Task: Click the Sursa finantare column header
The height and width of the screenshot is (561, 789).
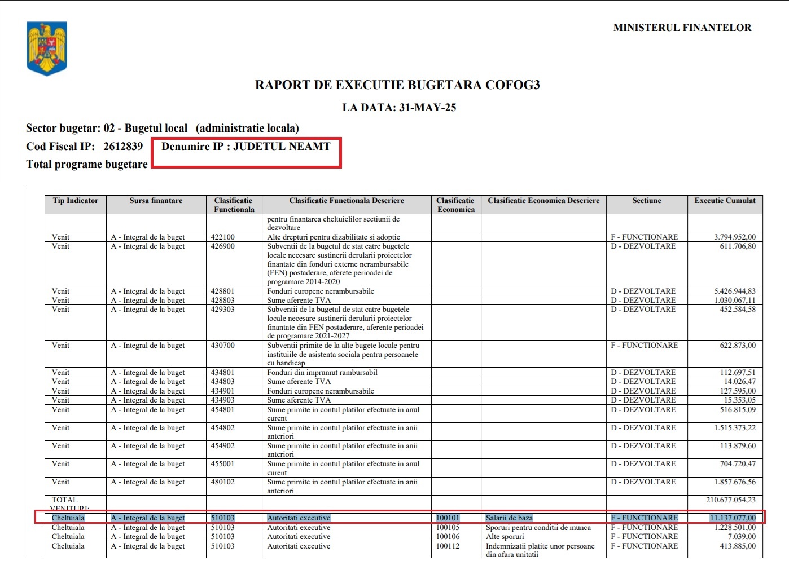Action: [156, 201]
